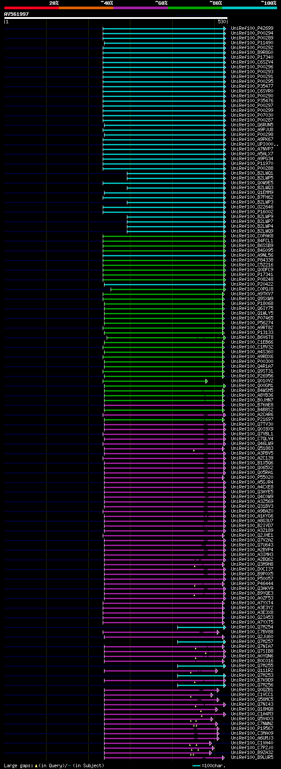Open hit UniRef100_P17340
This screenshot has width=281, height=769.
coord(252,57)
